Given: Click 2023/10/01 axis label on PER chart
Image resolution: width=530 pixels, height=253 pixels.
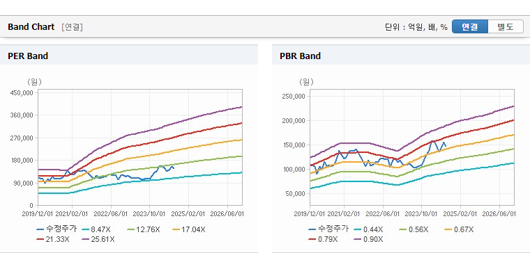Looking at the screenshot, I should tap(149, 214).
